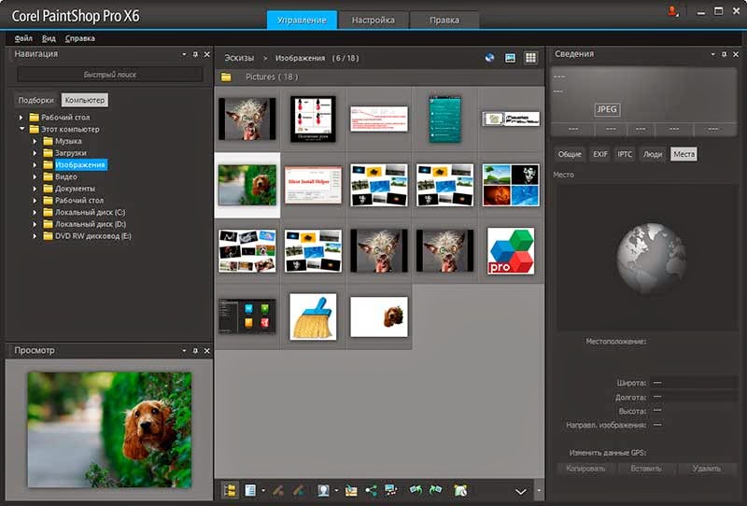Select the broom icon thumbnail
This screenshot has height=506, width=747.
[313, 316]
